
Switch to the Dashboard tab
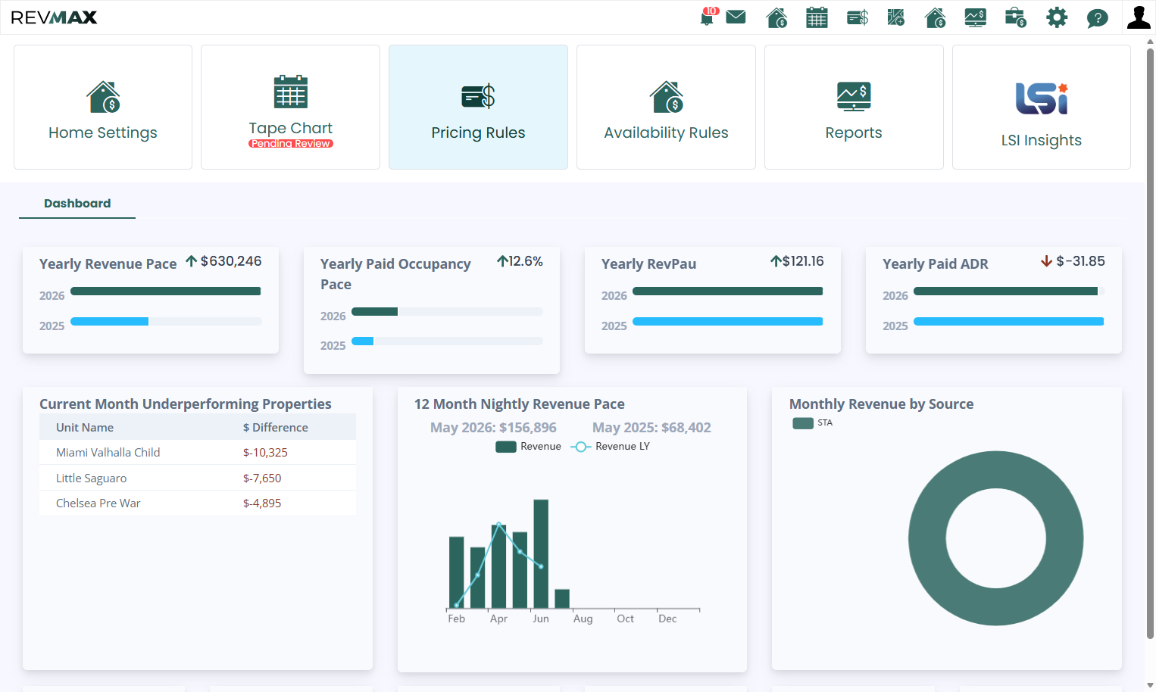coord(77,204)
